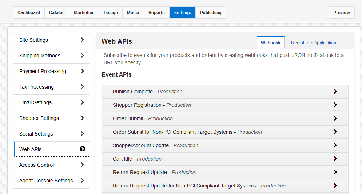Open Access Control settings
This screenshot has height=194, width=362.
(51, 165)
